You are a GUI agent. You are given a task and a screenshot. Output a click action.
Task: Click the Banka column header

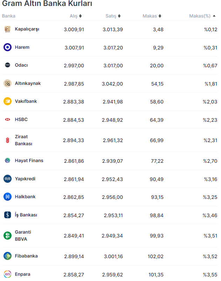point(9,16)
